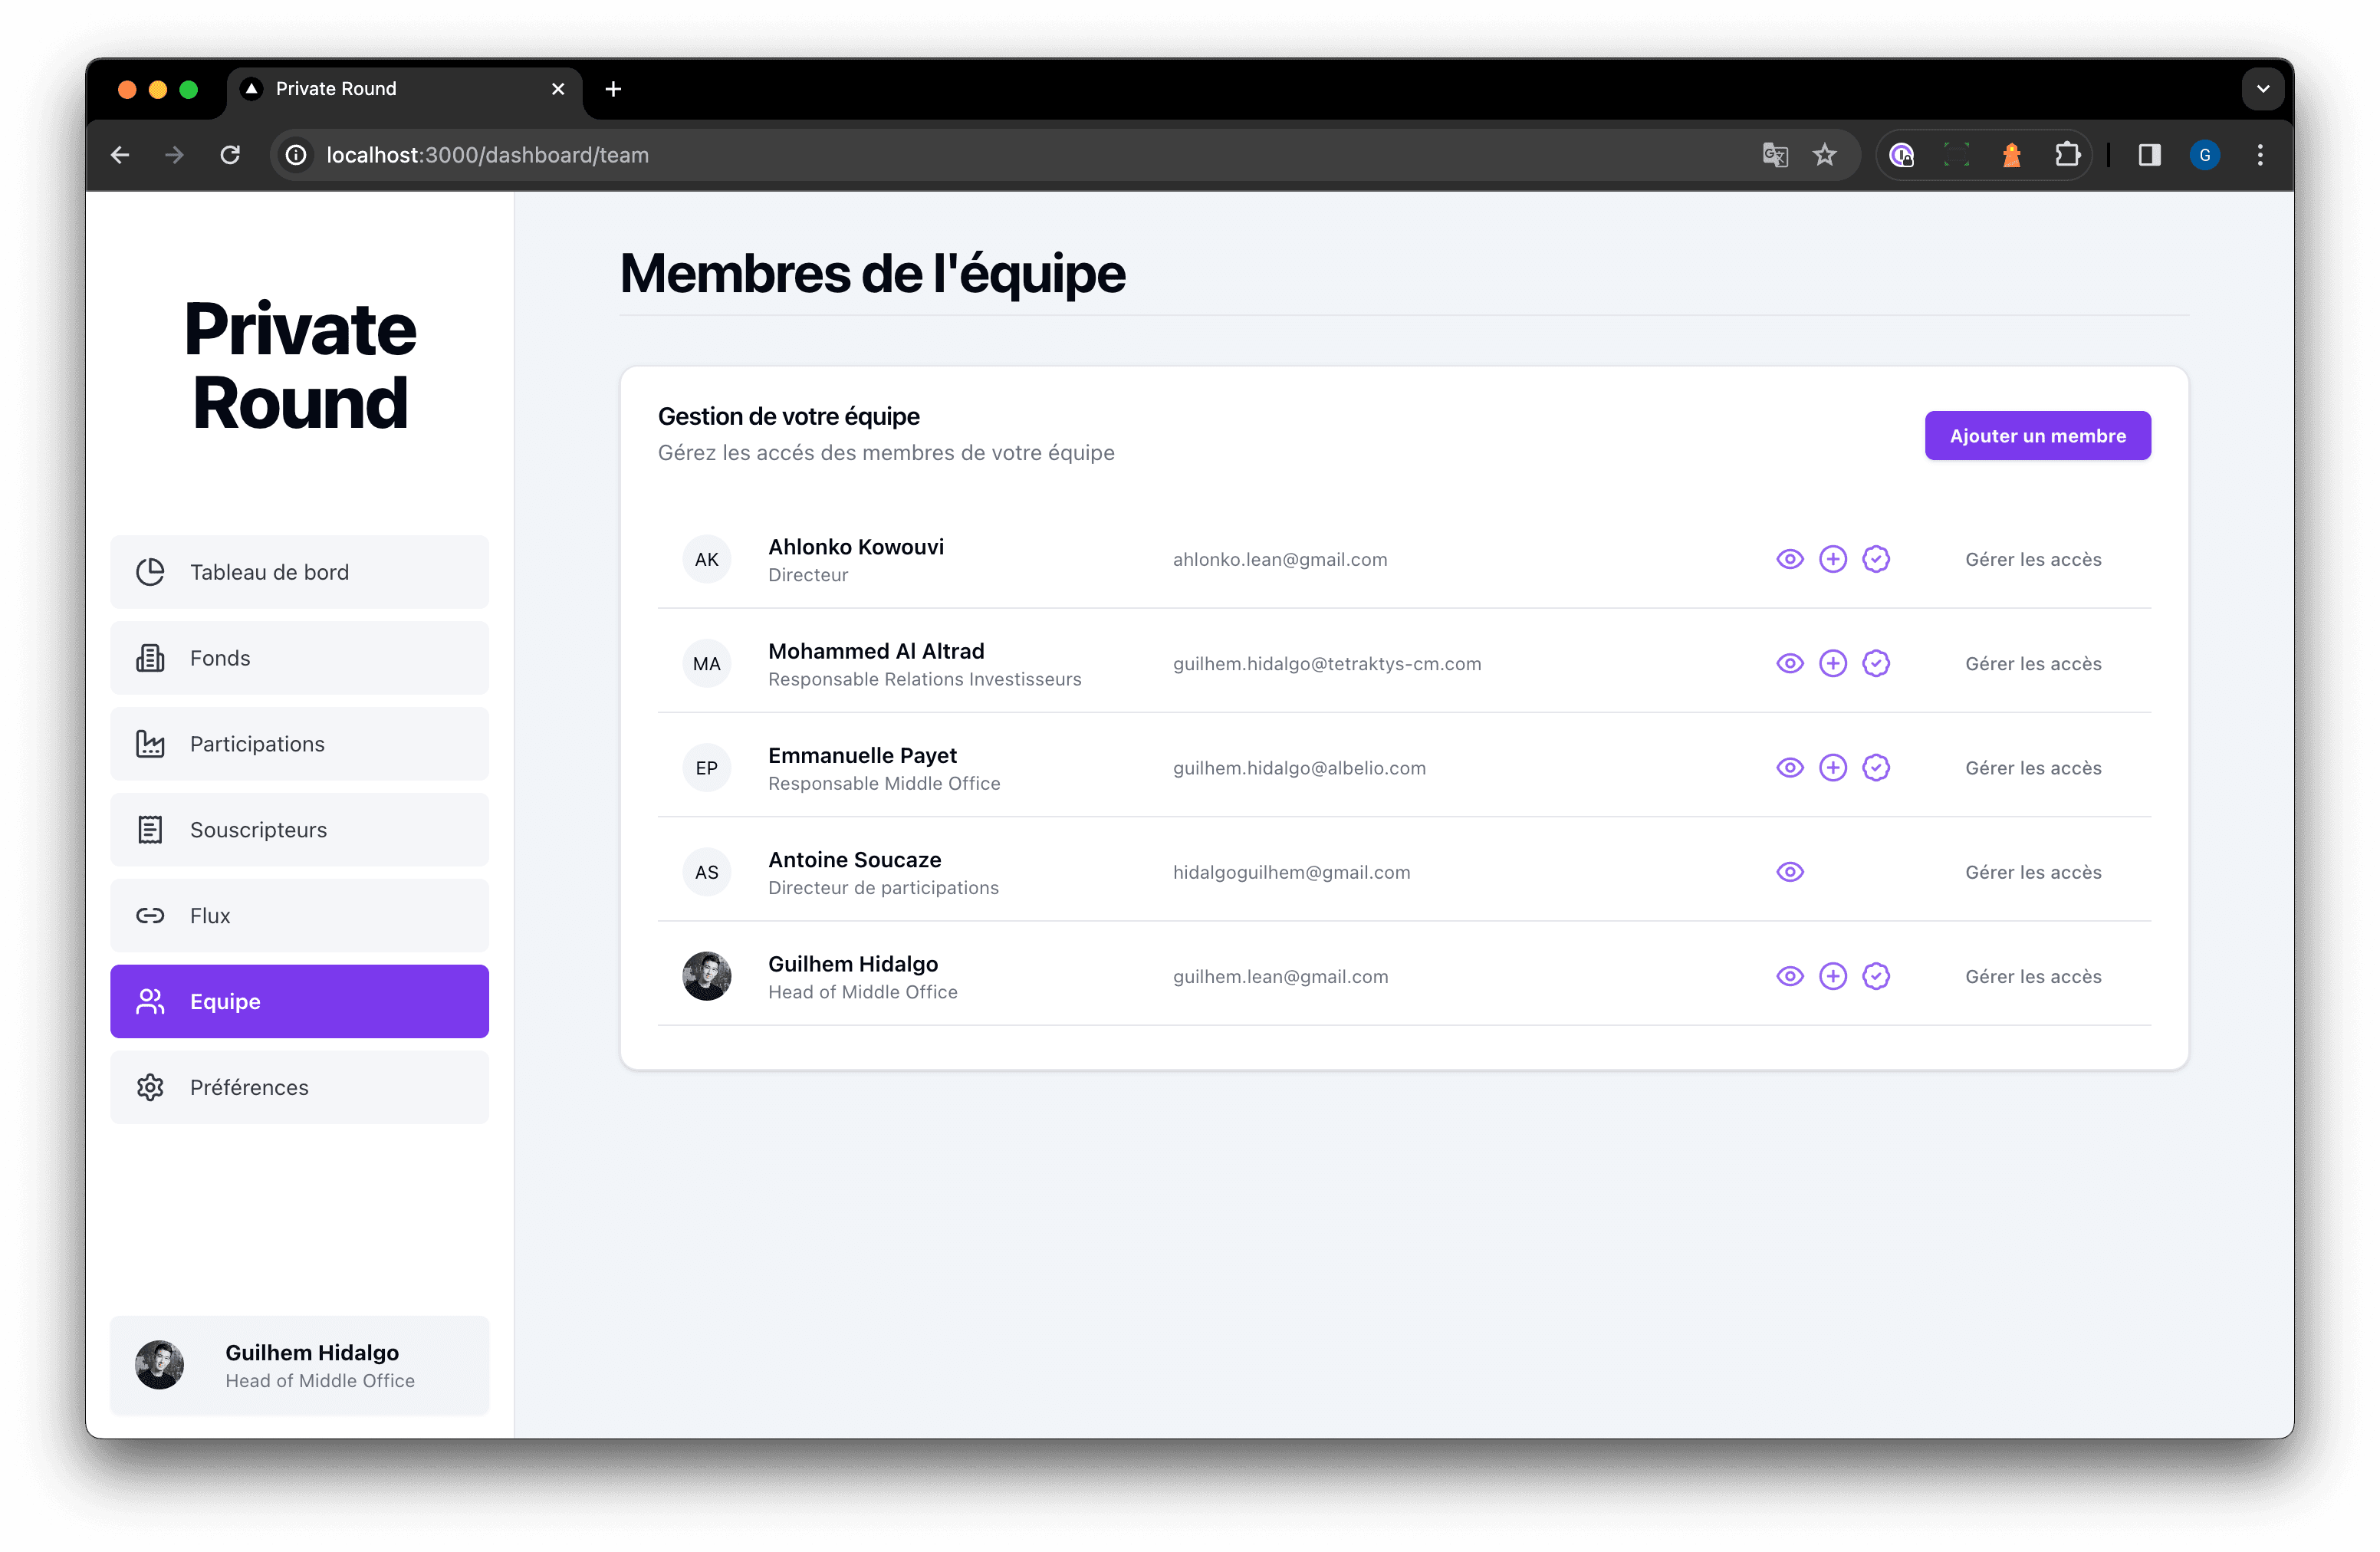Select the Equipe sidebar item

pos(299,1001)
